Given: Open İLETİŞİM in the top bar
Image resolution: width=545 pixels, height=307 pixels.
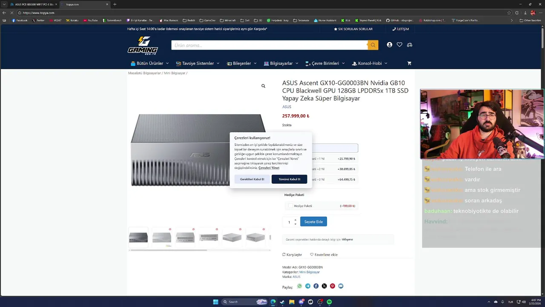Looking at the screenshot, I should click(x=401, y=29).
